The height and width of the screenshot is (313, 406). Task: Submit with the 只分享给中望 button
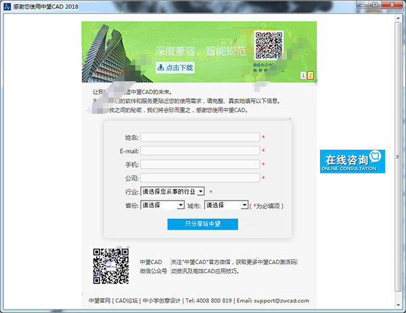pos(202,224)
